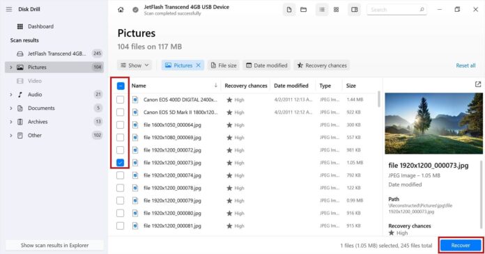Click the file icon of file 1920x1080_000069.jpg
Image resolution: width=485 pixels, height=254 pixels.
tap(135, 137)
